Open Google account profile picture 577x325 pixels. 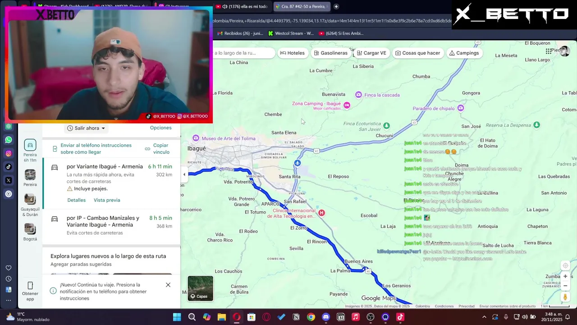(x=564, y=51)
